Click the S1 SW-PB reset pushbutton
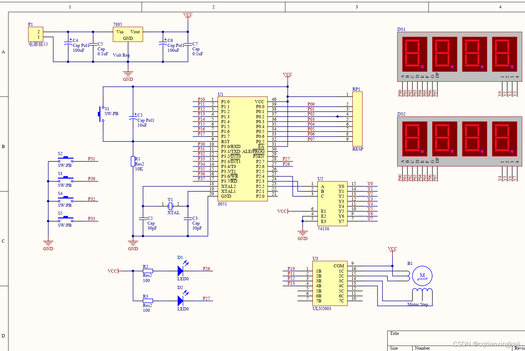 102,114
